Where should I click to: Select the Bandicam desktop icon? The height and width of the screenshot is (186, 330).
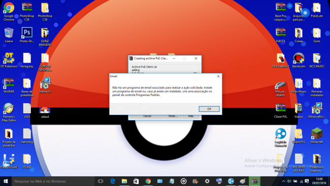click(299, 60)
